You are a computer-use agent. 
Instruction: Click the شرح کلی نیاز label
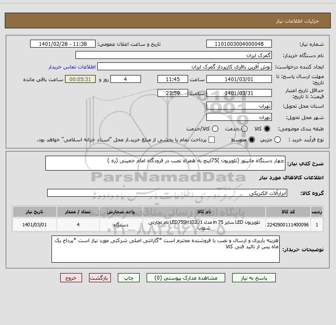305,164
